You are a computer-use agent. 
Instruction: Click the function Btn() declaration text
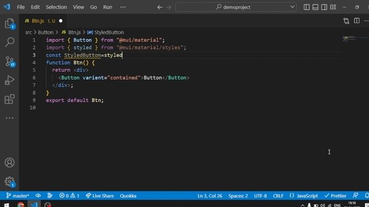[70, 63]
